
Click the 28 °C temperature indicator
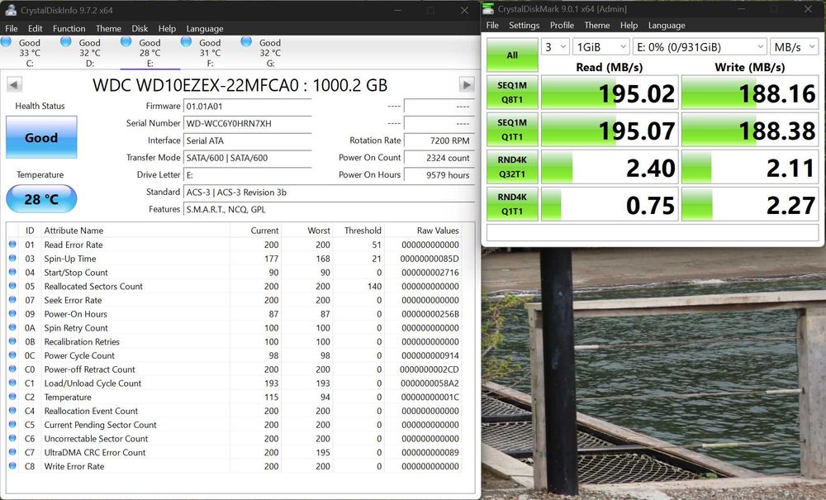(x=41, y=199)
